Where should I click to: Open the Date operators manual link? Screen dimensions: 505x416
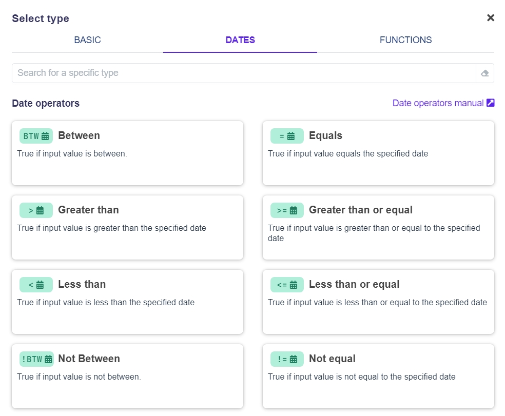pyautogui.click(x=438, y=103)
